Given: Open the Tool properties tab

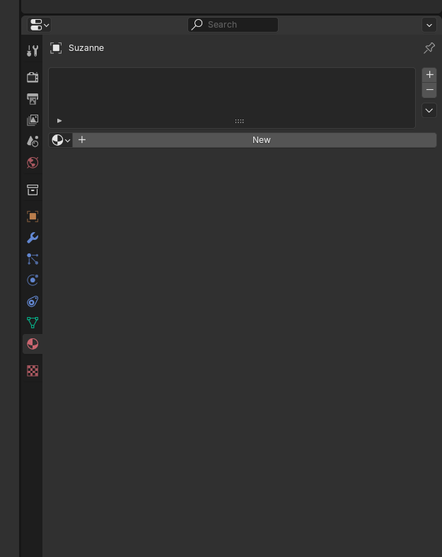Looking at the screenshot, I should point(33,50).
